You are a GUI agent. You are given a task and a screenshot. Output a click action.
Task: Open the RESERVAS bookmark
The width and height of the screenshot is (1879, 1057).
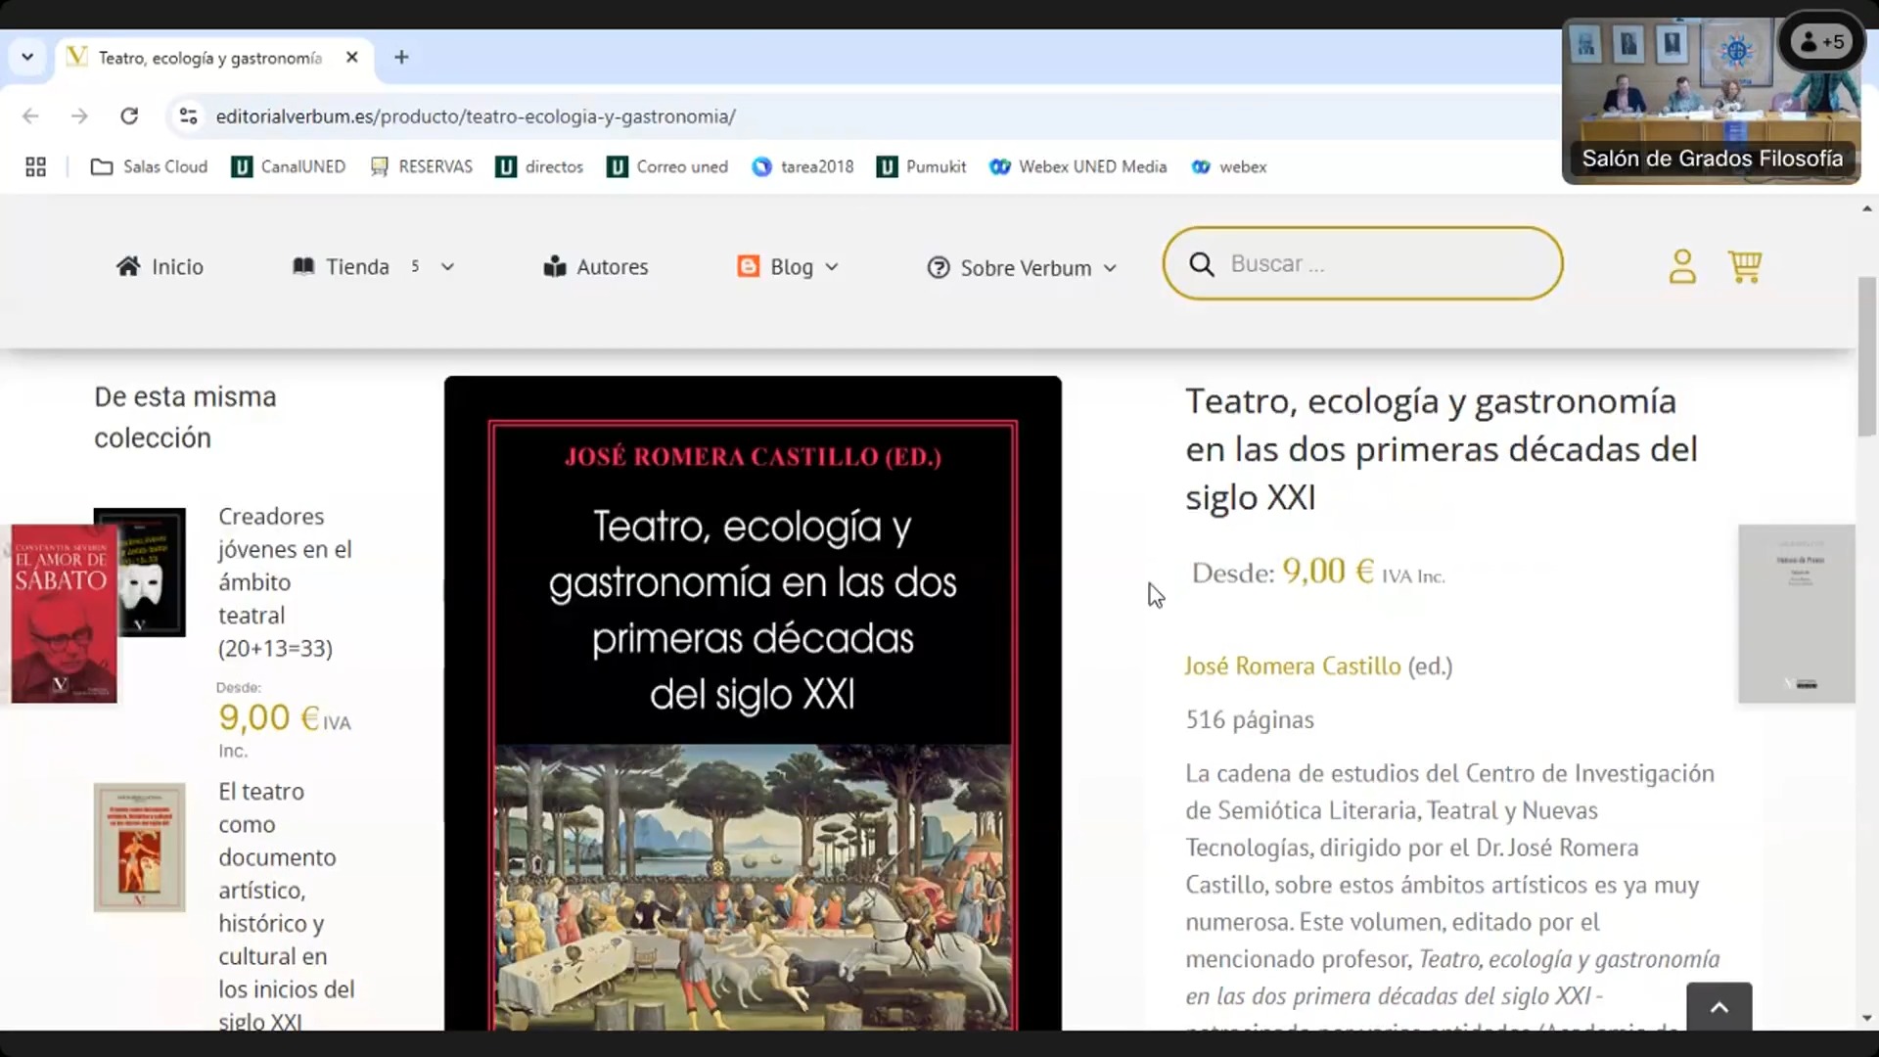(x=421, y=167)
